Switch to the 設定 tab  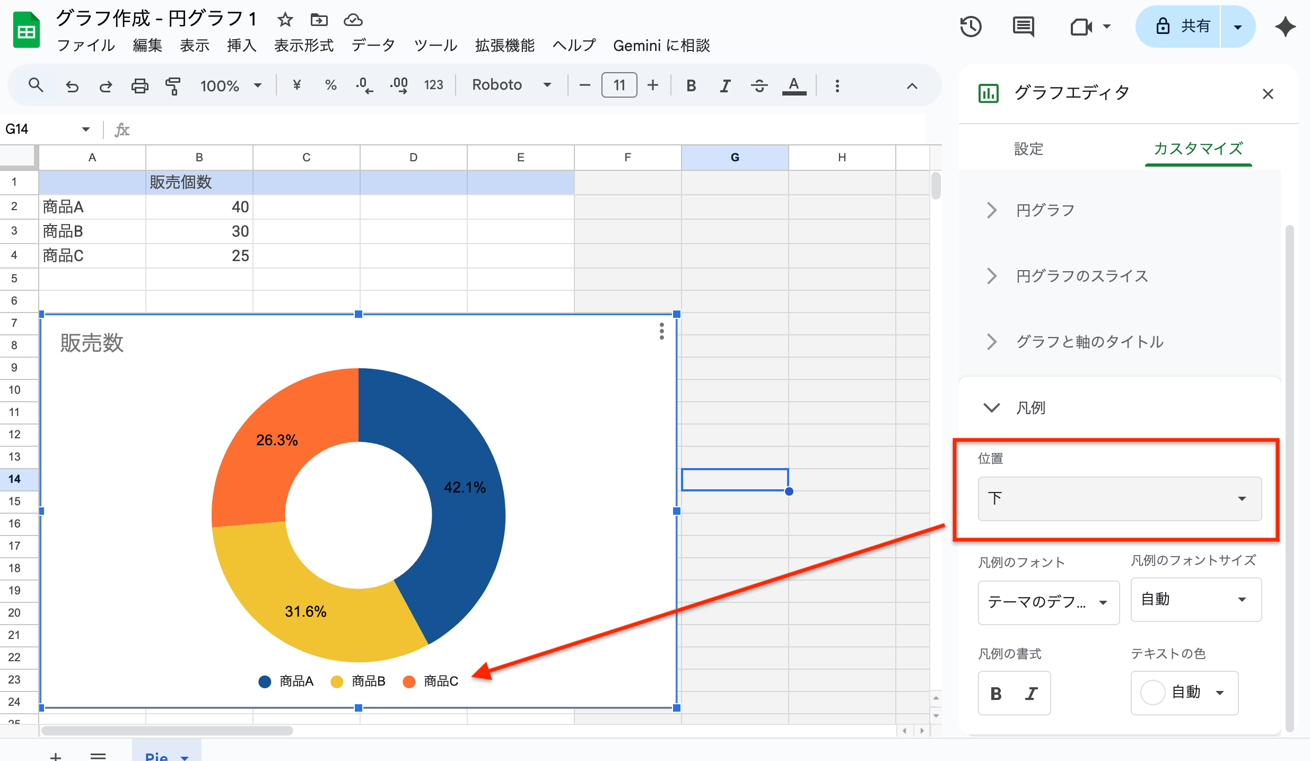click(1028, 149)
